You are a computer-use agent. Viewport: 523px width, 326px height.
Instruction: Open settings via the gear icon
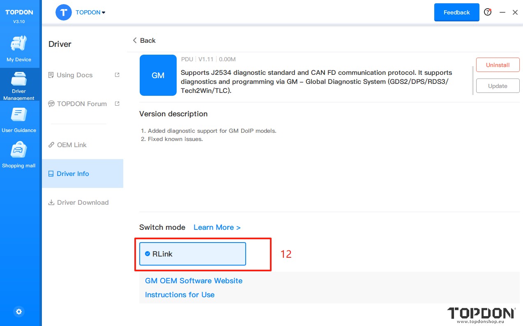click(19, 312)
